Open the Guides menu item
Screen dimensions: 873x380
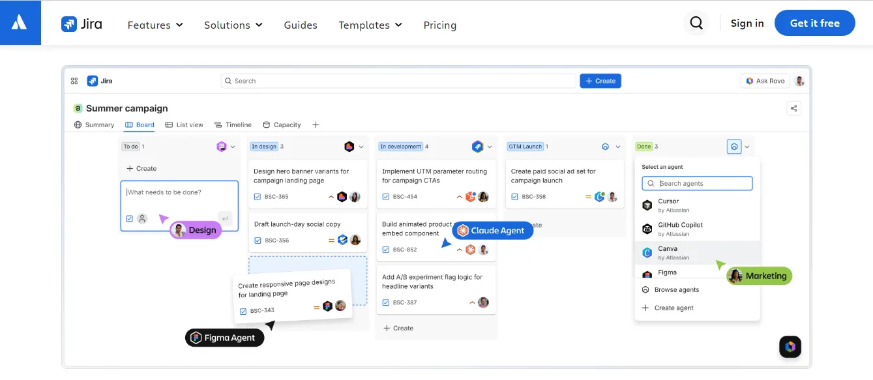point(301,25)
